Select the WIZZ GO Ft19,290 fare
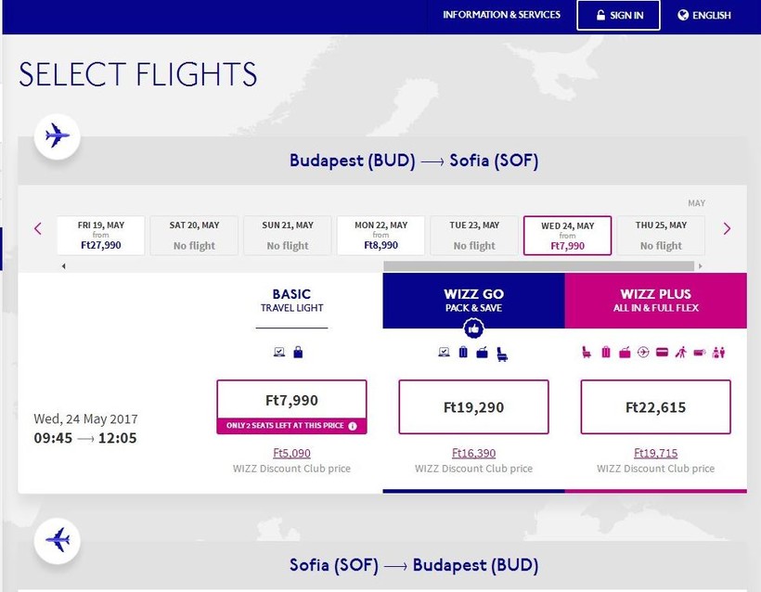The width and height of the screenshot is (761, 592). coord(473,406)
